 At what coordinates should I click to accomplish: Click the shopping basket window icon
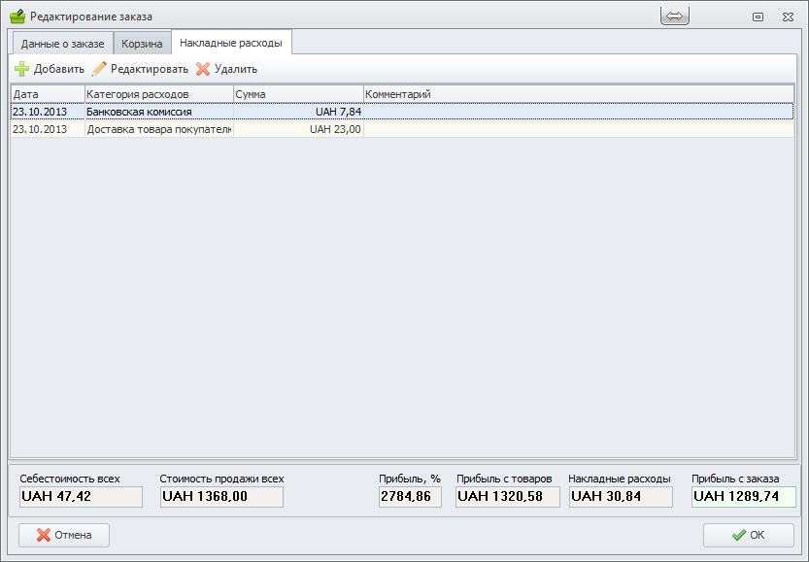[x=17, y=17]
